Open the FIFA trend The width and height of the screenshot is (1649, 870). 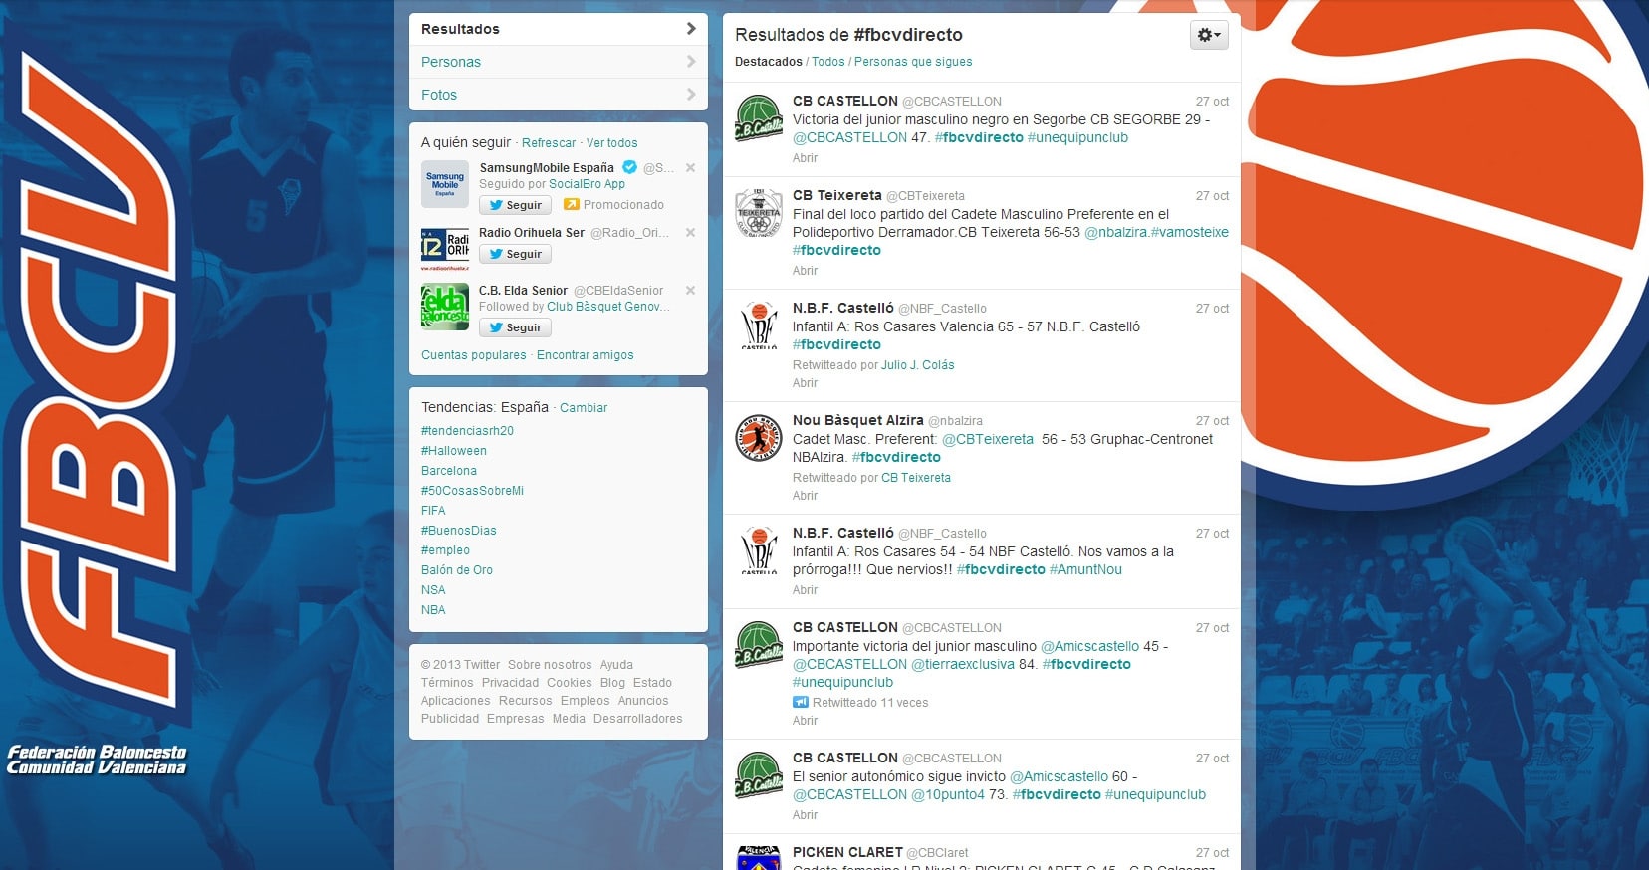click(433, 511)
